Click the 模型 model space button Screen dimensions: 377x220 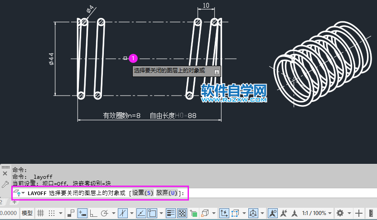coord(27,213)
